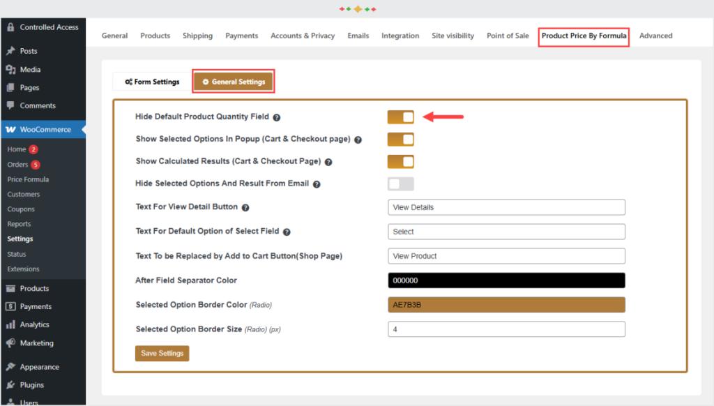Click the help icon next to Show Selected Options In Popup
This screenshot has width=714, height=406.
pyautogui.click(x=358, y=140)
